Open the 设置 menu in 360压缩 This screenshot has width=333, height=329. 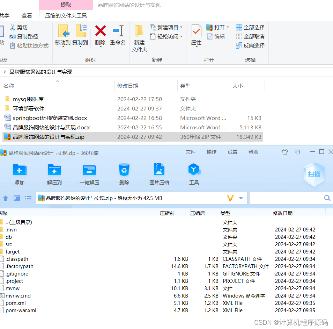(x=232, y=152)
